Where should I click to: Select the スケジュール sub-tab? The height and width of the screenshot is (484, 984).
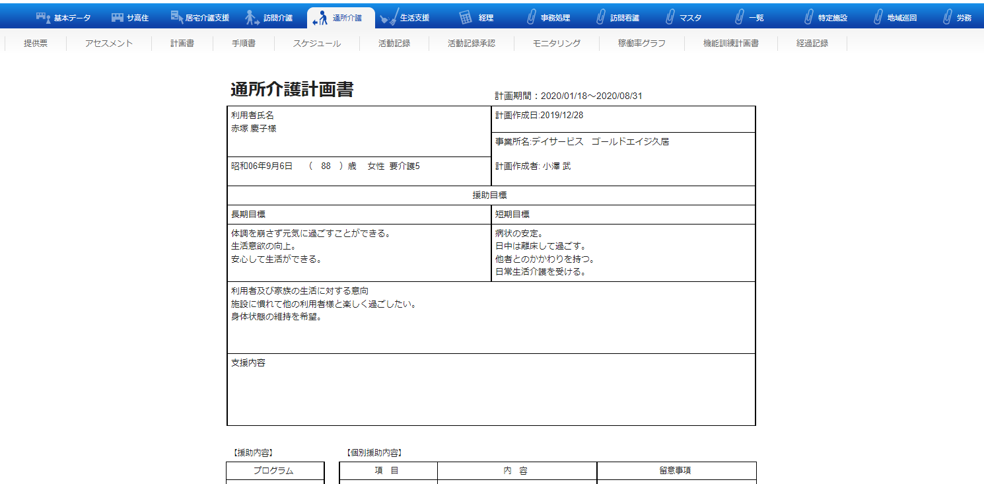click(x=317, y=44)
